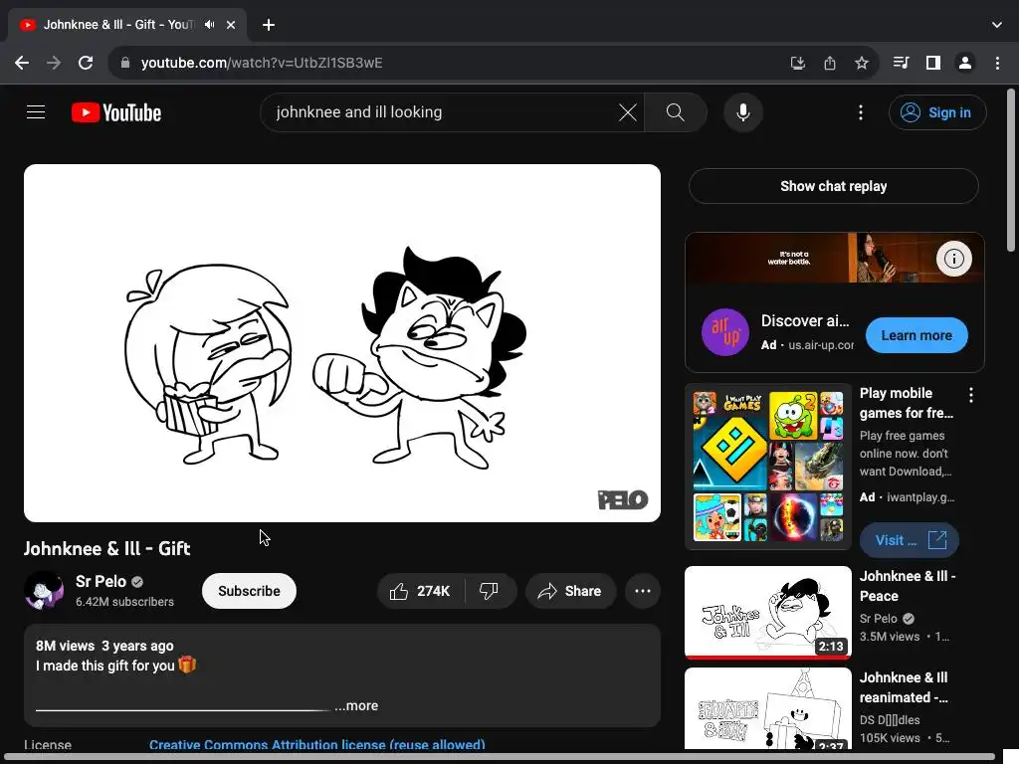The width and height of the screenshot is (1019, 764).
Task: Open the Sr Pelo channel name link
Action: [101, 581]
